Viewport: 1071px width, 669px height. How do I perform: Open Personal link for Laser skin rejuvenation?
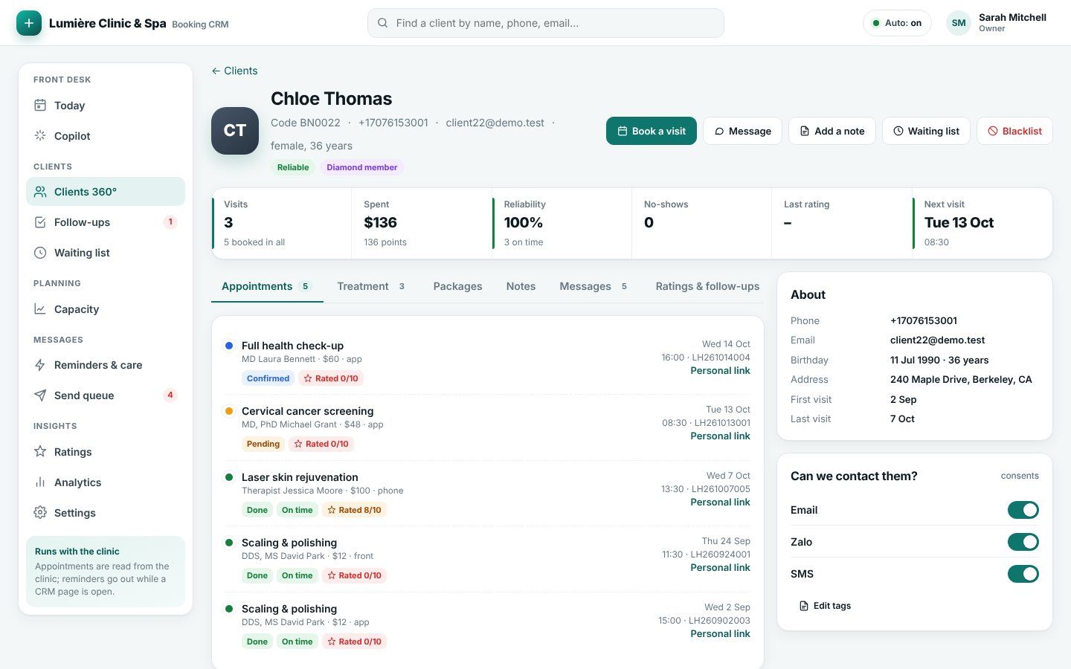[x=720, y=502]
